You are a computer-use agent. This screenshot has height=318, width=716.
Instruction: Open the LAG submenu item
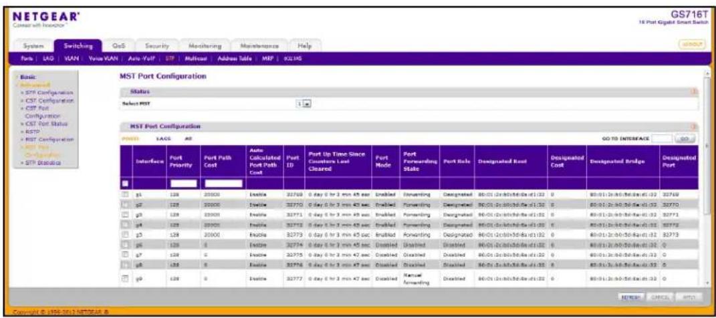click(x=47, y=59)
